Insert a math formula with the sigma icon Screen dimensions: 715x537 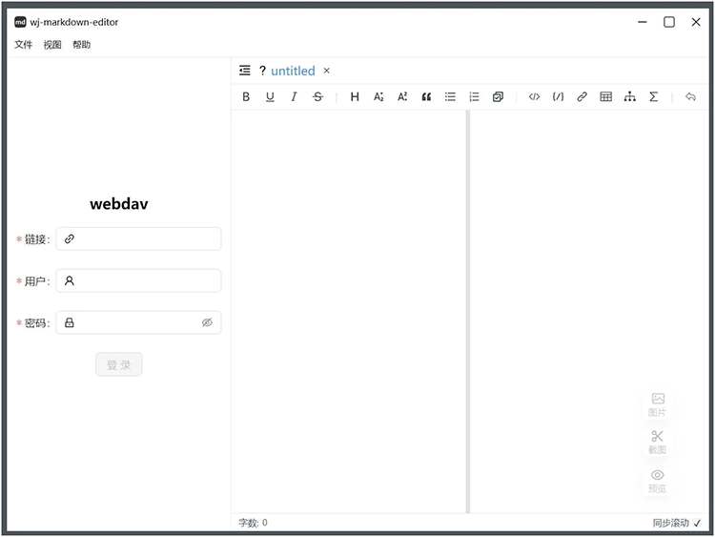click(653, 96)
